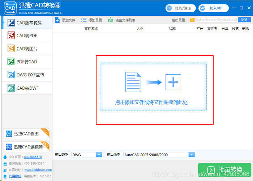The height and width of the screenshot is (181, 253).
Task: Click the 官网地址 browser icon
Action: click(x=5, y=170)
